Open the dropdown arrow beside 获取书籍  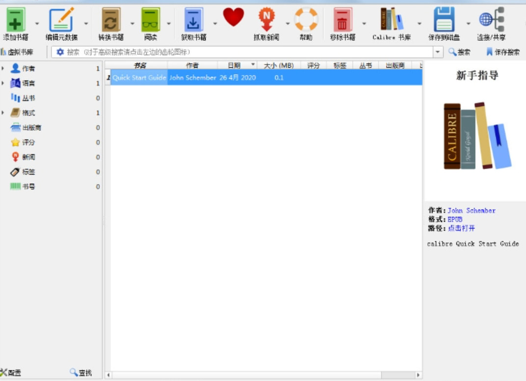pos(215,24)
